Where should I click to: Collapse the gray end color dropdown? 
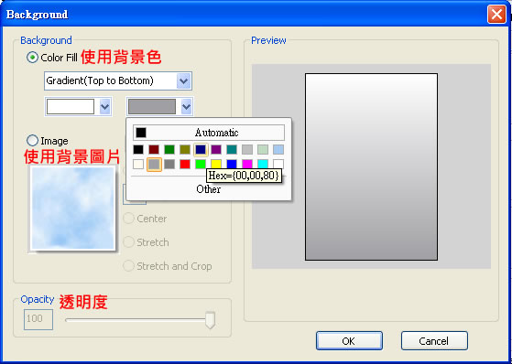pyautogui.click(x=186, y=106)
